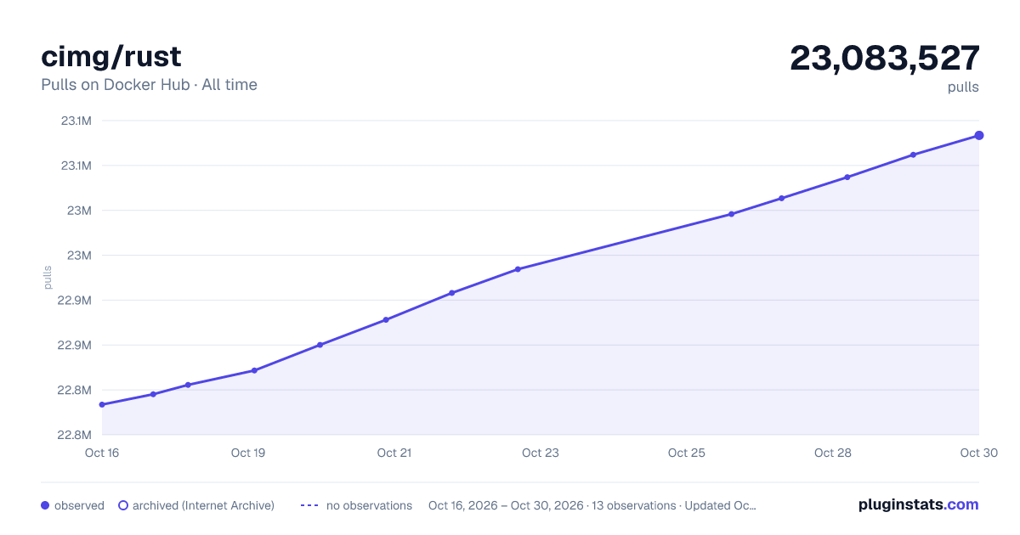
Task: Click the 'no observations' legend label
Action: tap(369, 505)
